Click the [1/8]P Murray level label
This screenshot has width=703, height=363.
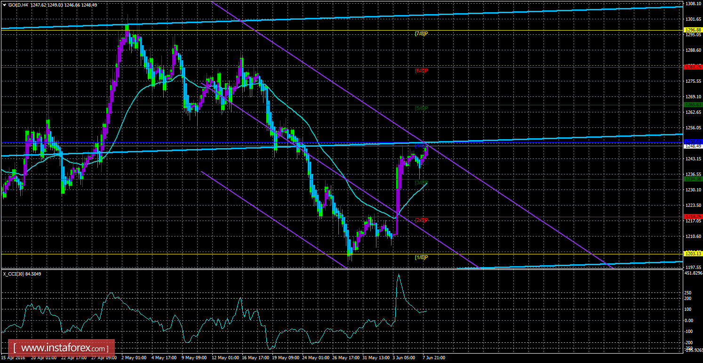pyautogui.click(x=421, y=257)
